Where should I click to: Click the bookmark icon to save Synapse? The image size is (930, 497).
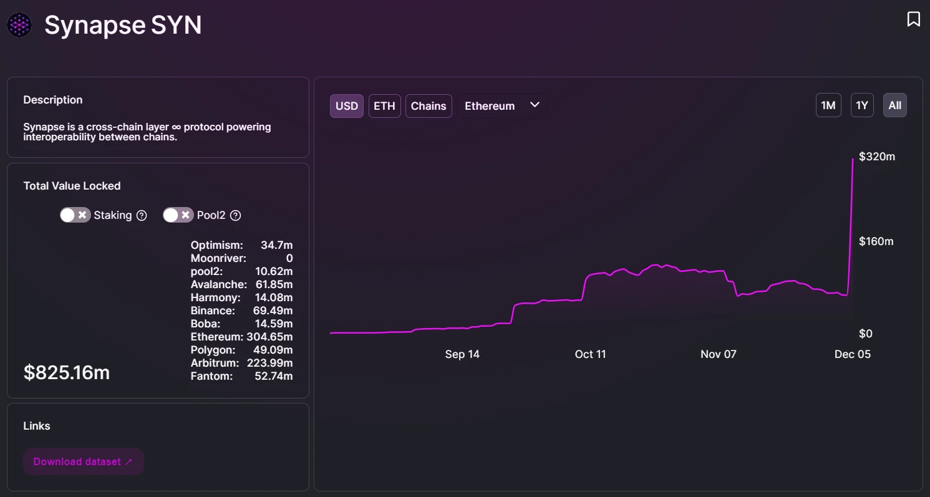click(x=913, y=19)
